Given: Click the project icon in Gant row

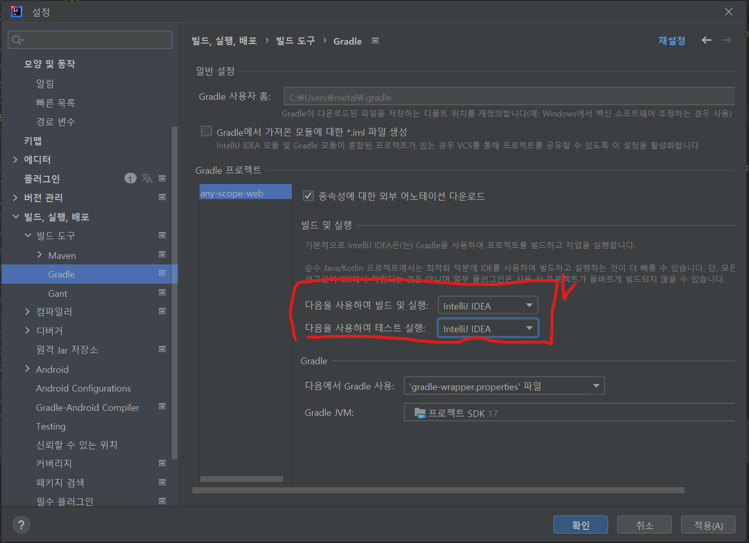Looking at the screenshot, I should pyautogui.click(x=162, y=292).
